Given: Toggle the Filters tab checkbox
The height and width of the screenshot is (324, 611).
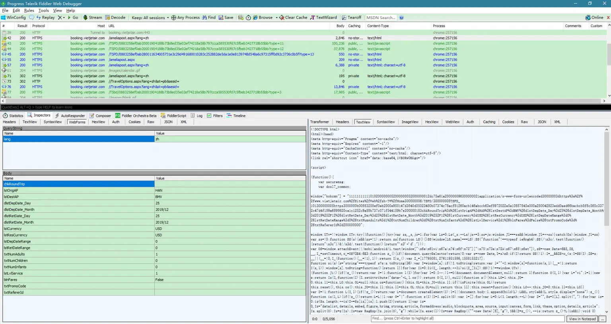Looking at the screenshot, I should pos(209,116).
